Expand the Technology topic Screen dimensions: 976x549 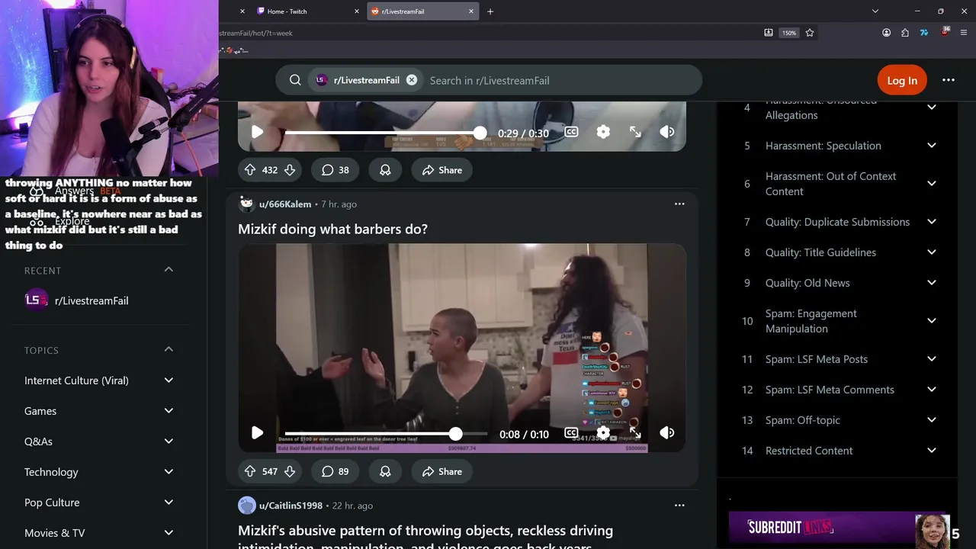coord(169,472)
